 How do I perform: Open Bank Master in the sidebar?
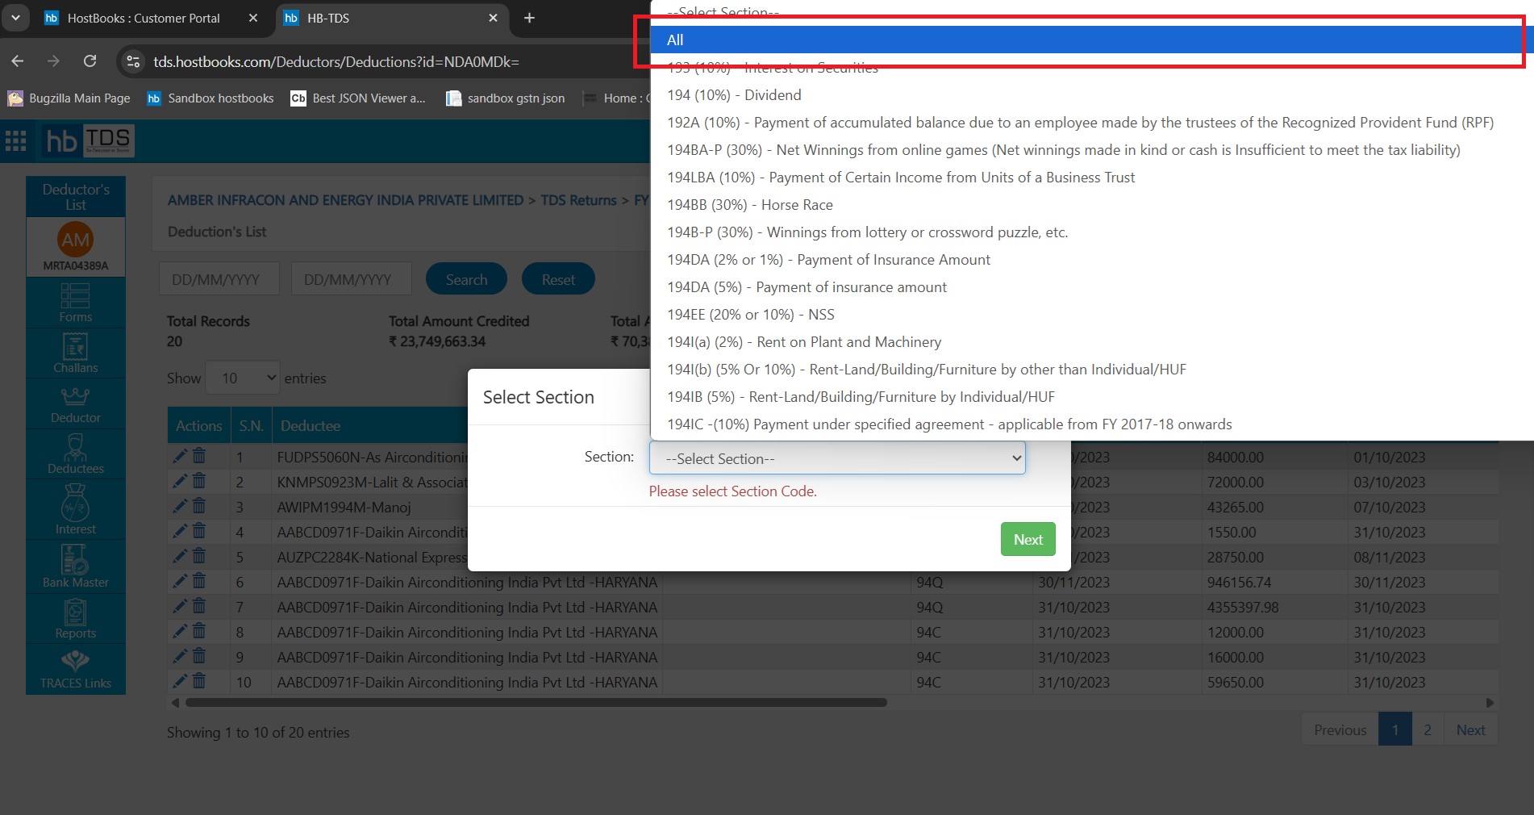[75, 566]
